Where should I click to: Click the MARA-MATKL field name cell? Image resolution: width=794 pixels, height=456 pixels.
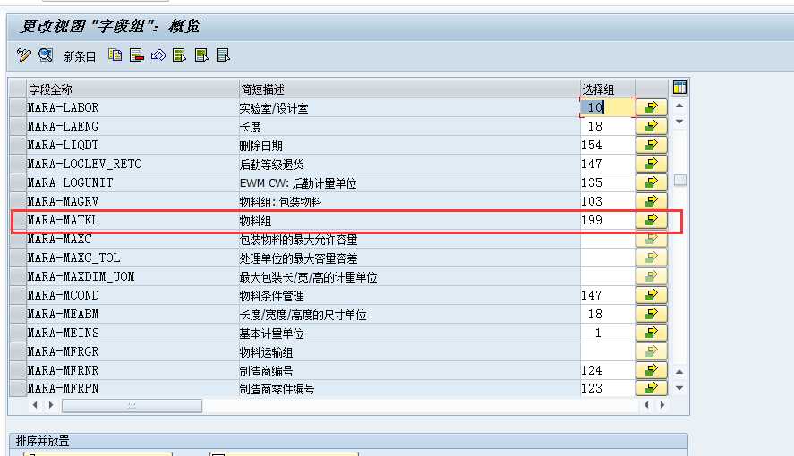point(132,220)
